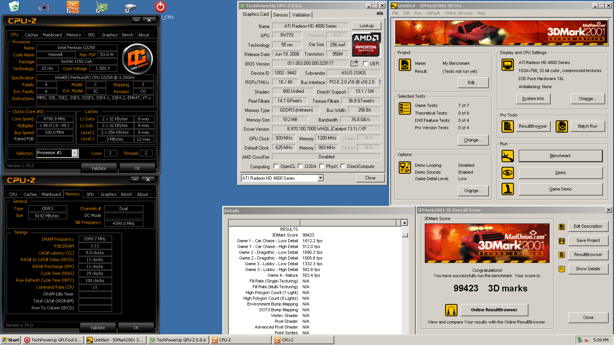The height and width of the screenshot is (345, 614).
Task: Click the Lookup button in GPU-Z
Action: coord(366,26)
